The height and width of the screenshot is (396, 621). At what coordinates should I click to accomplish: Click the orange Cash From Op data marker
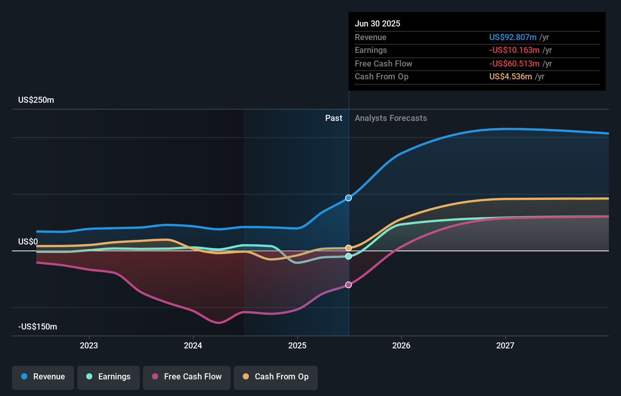(348, 248)
